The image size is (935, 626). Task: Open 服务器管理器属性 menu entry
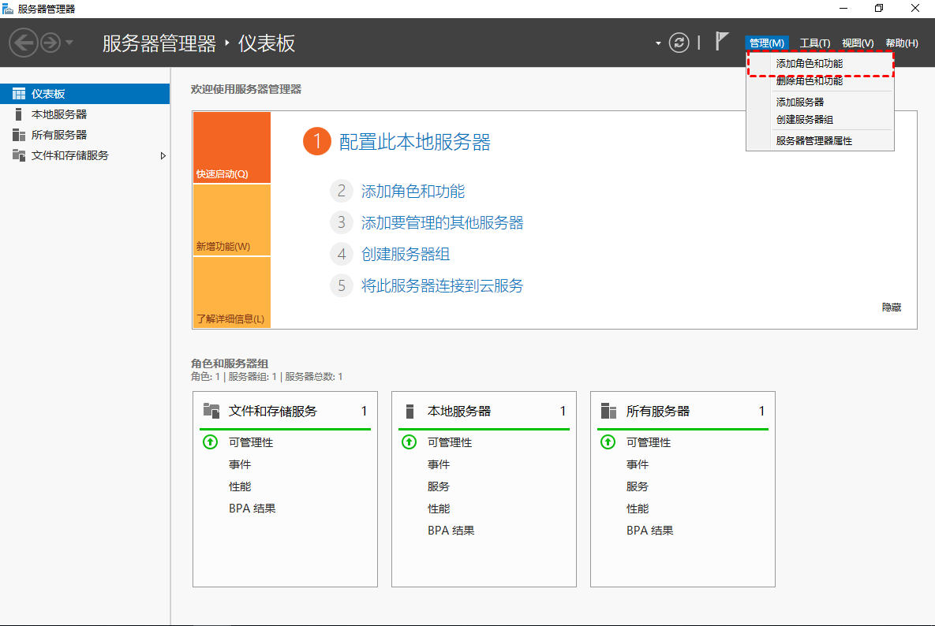(x=821, y=141)
